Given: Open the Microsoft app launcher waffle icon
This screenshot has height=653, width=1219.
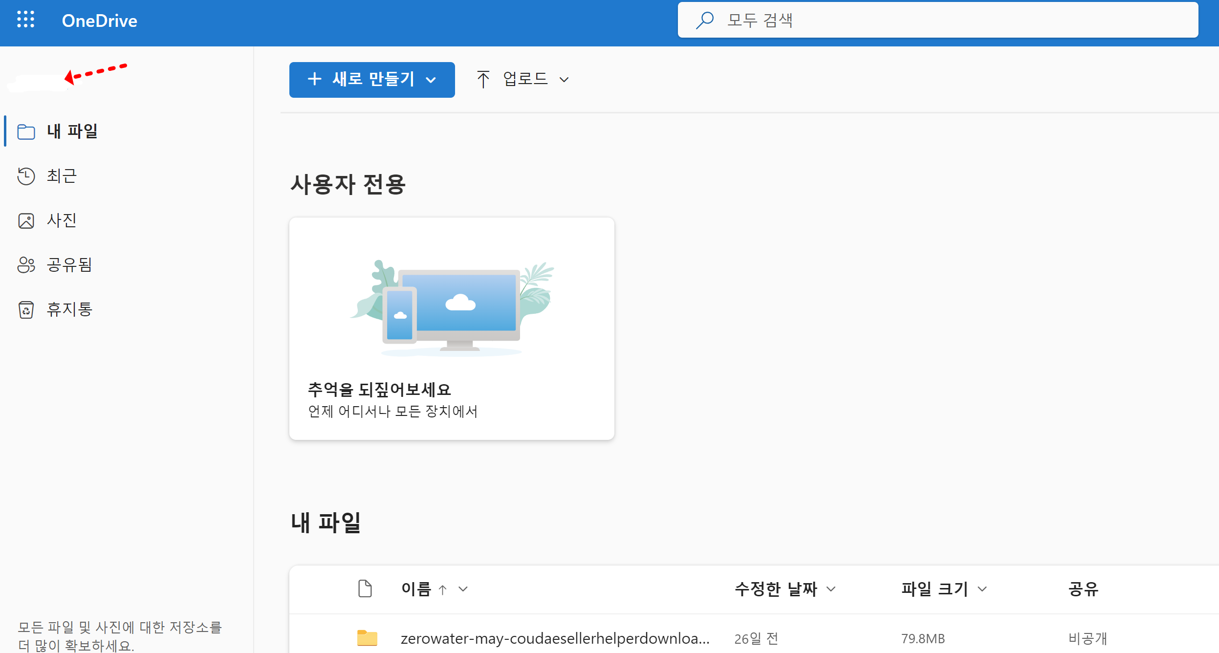Looking at the screenshot, I should [26, 20].
